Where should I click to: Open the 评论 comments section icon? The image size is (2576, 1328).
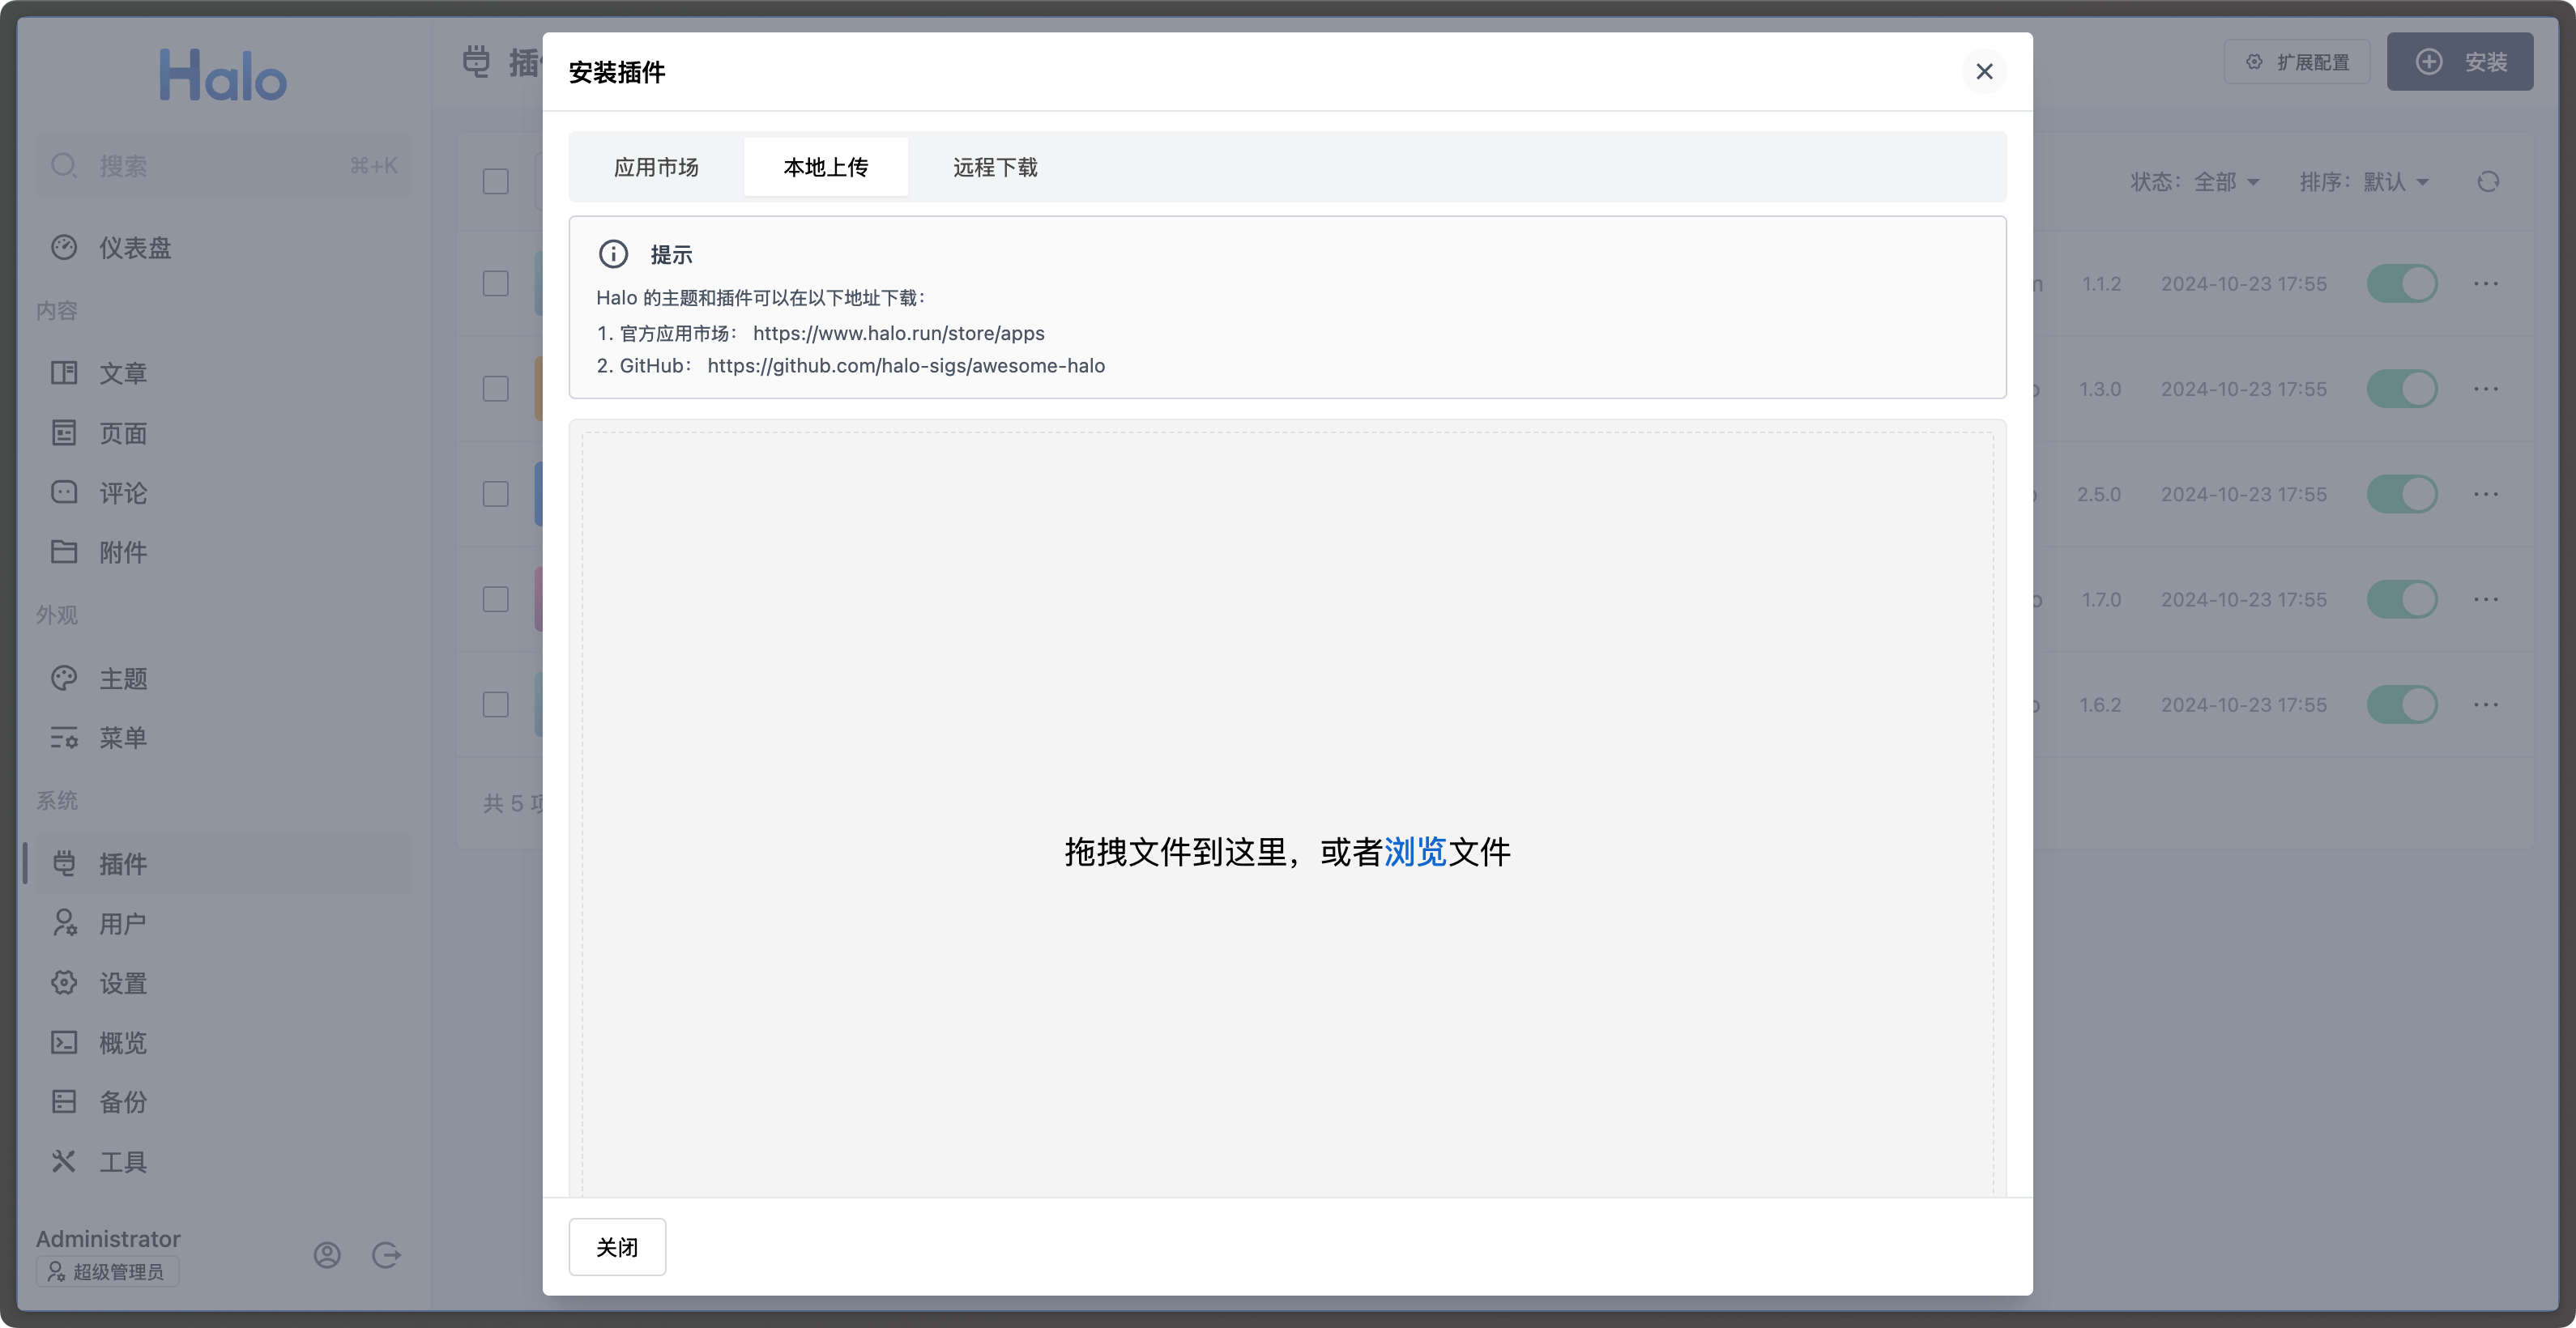(64, 492)
